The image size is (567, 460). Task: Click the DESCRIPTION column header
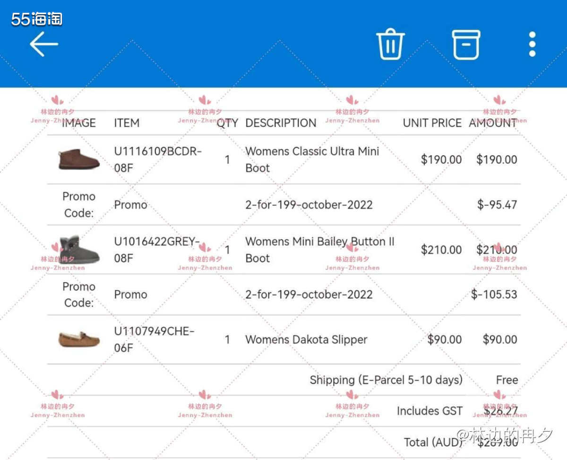tap(281, 123)
